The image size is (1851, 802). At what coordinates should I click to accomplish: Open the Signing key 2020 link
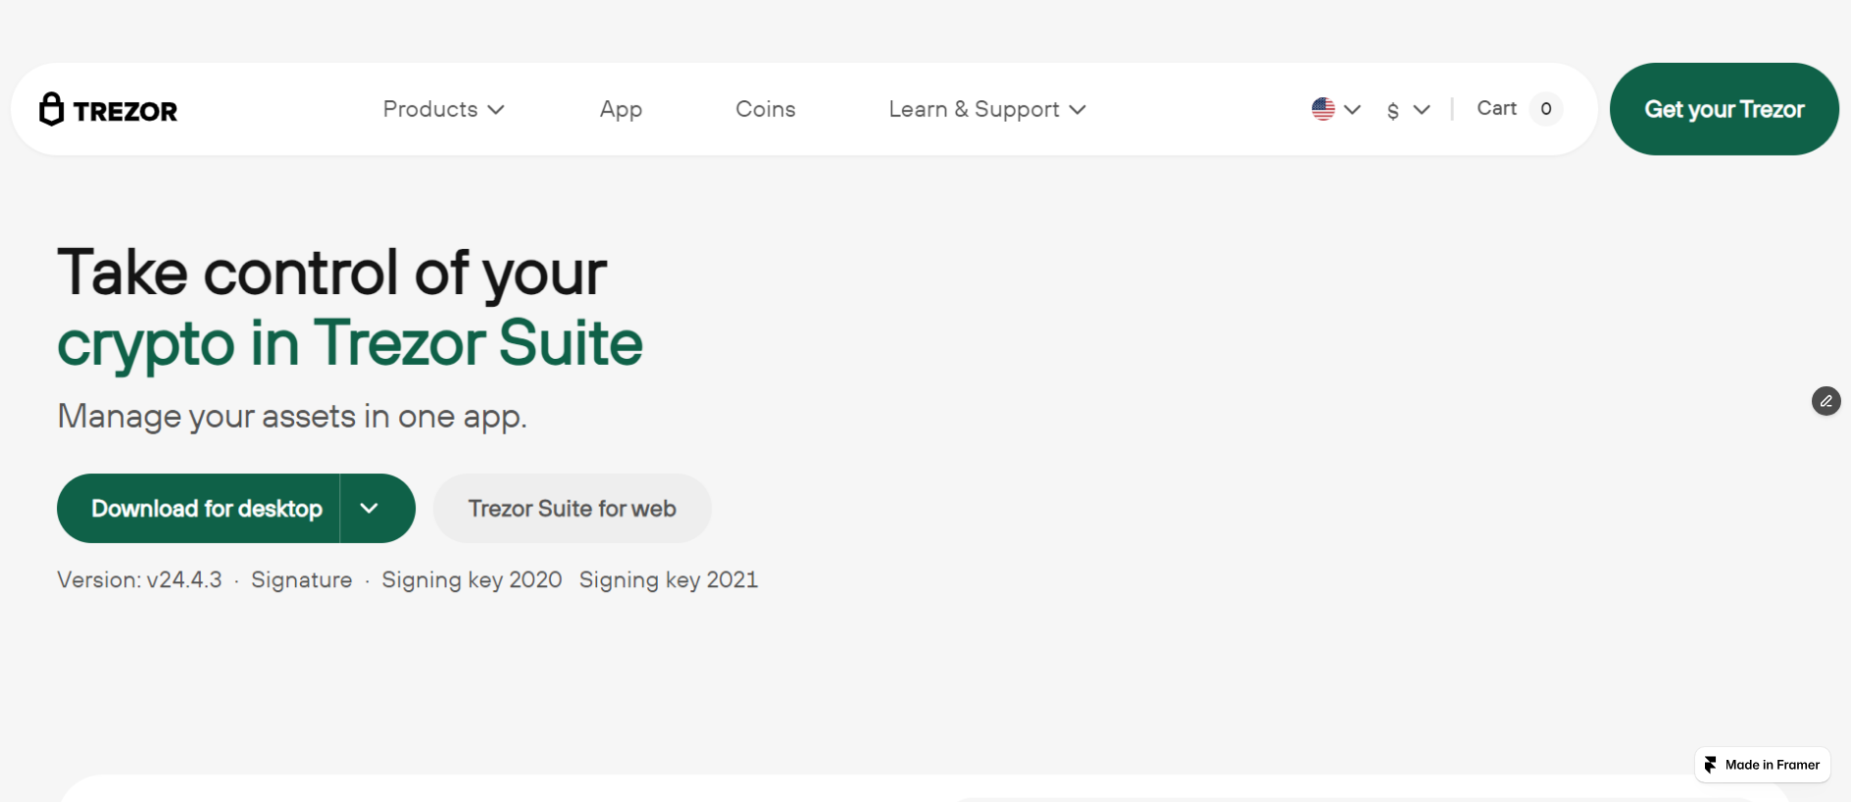(472, 579)
